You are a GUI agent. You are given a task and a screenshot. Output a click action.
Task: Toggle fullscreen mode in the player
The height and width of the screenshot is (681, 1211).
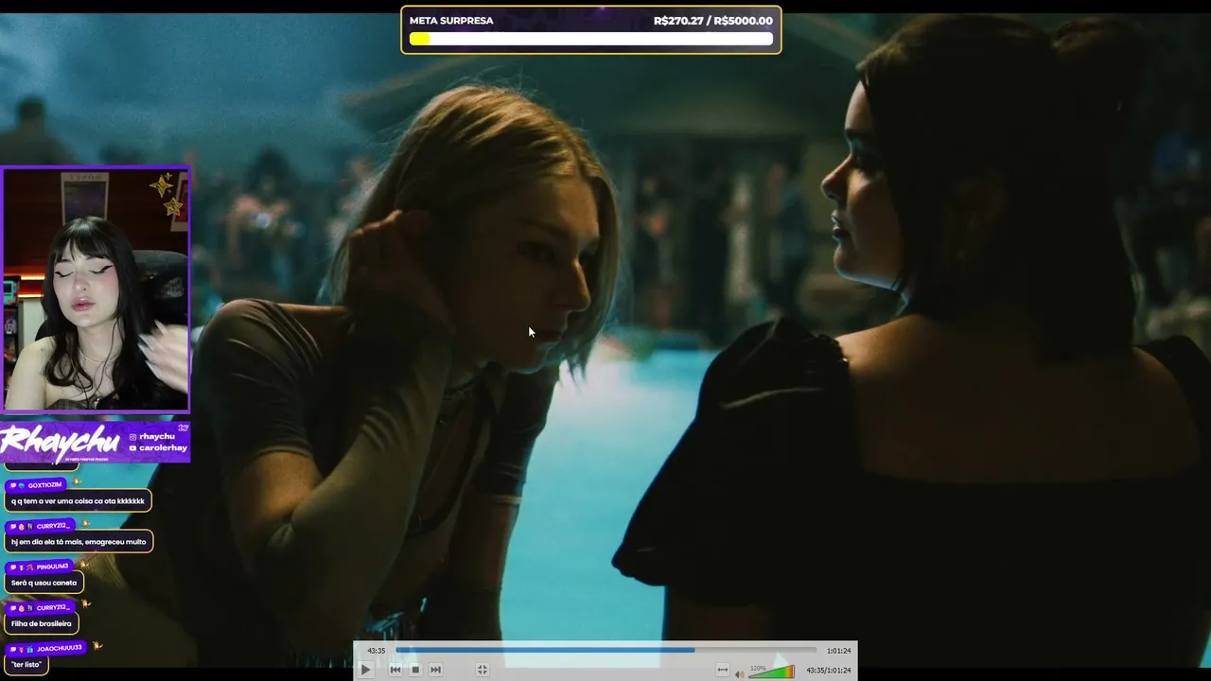click(x=482, y=670)
